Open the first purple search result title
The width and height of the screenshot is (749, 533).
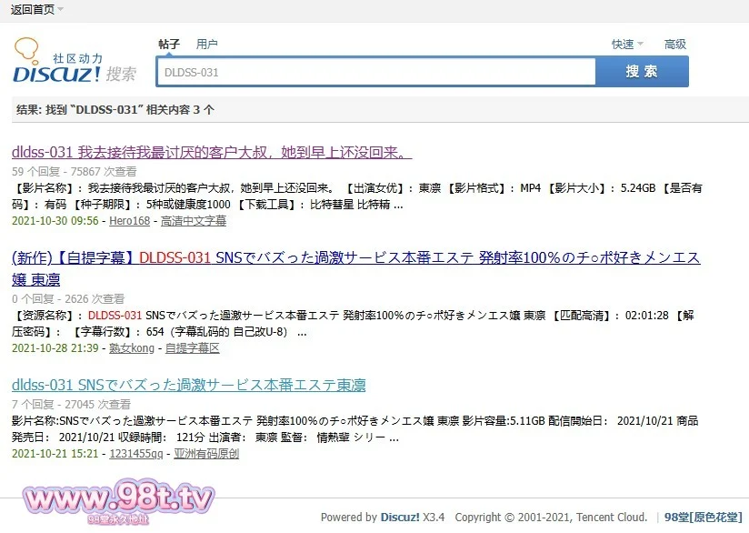[212, 151]
